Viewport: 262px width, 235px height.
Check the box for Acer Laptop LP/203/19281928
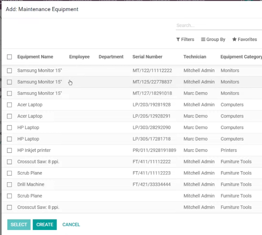tap(9, 105)
